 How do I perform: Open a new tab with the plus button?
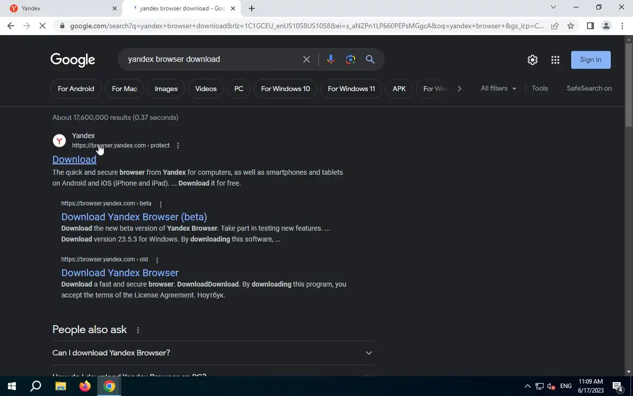coord(252,8)
